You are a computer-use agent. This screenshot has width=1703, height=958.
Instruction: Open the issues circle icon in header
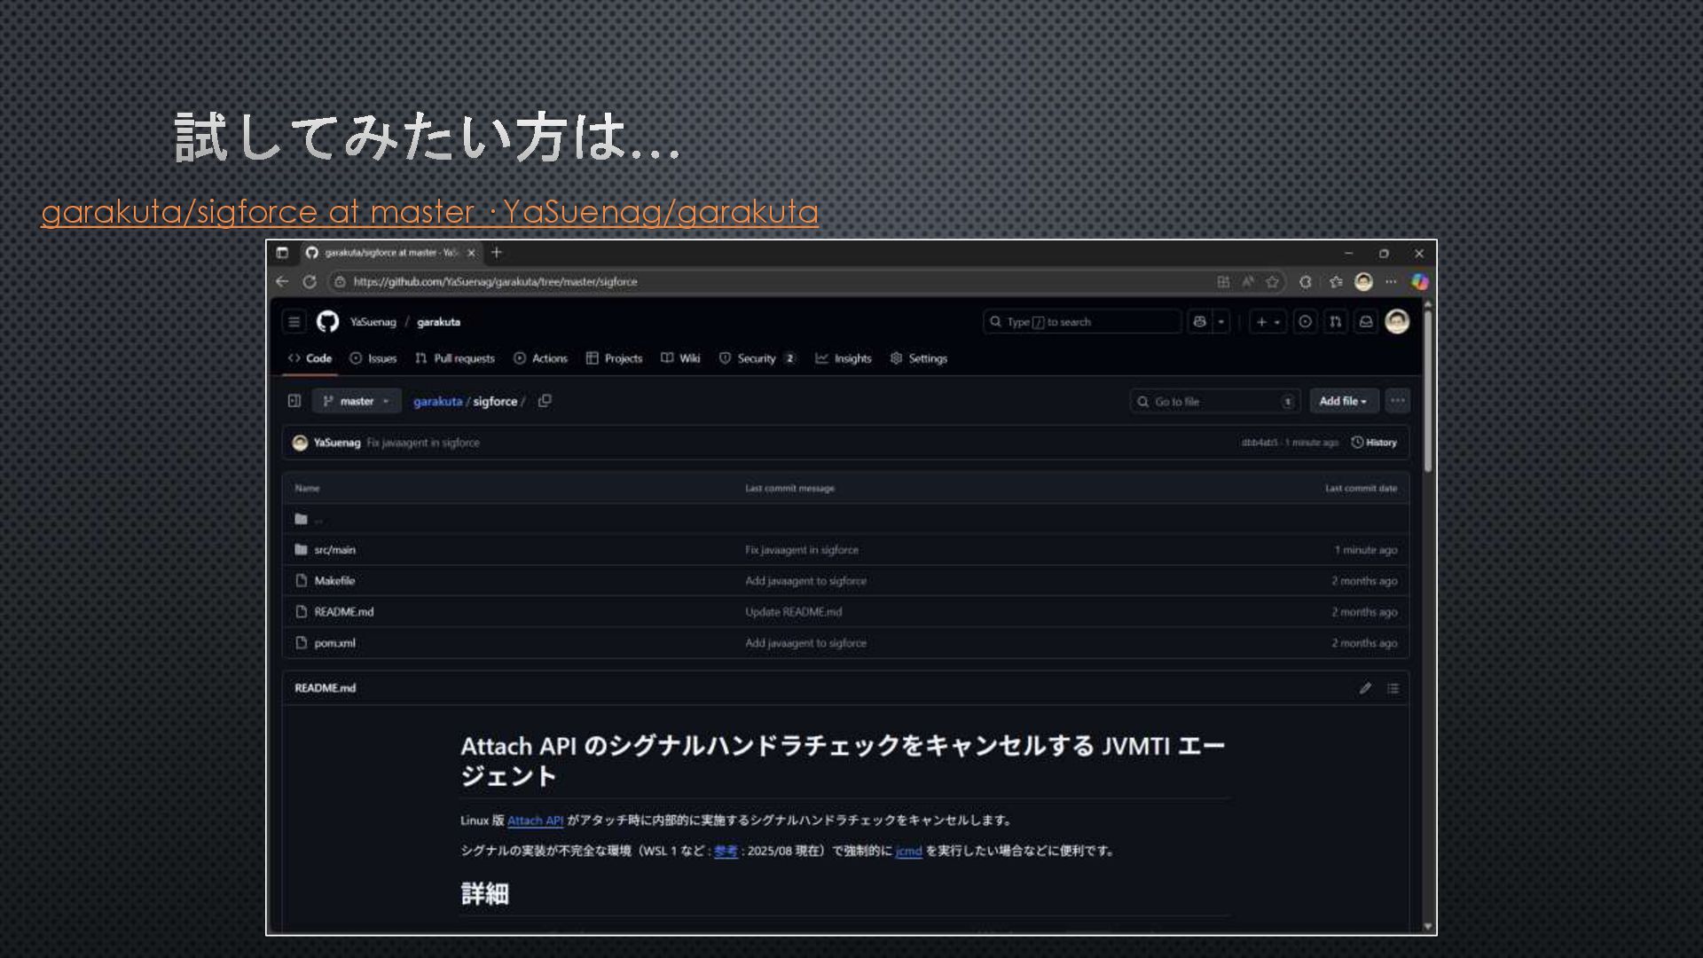pos(1305,322)
